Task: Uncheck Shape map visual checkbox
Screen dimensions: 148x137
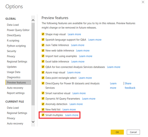Action: [43, 34]
